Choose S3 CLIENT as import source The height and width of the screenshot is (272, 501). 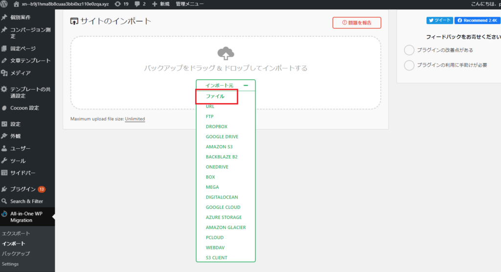click(216, 258)
